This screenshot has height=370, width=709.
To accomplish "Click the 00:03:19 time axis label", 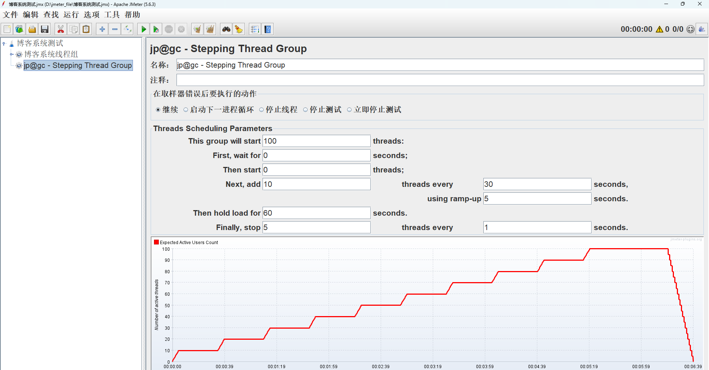I will [433, 367].
